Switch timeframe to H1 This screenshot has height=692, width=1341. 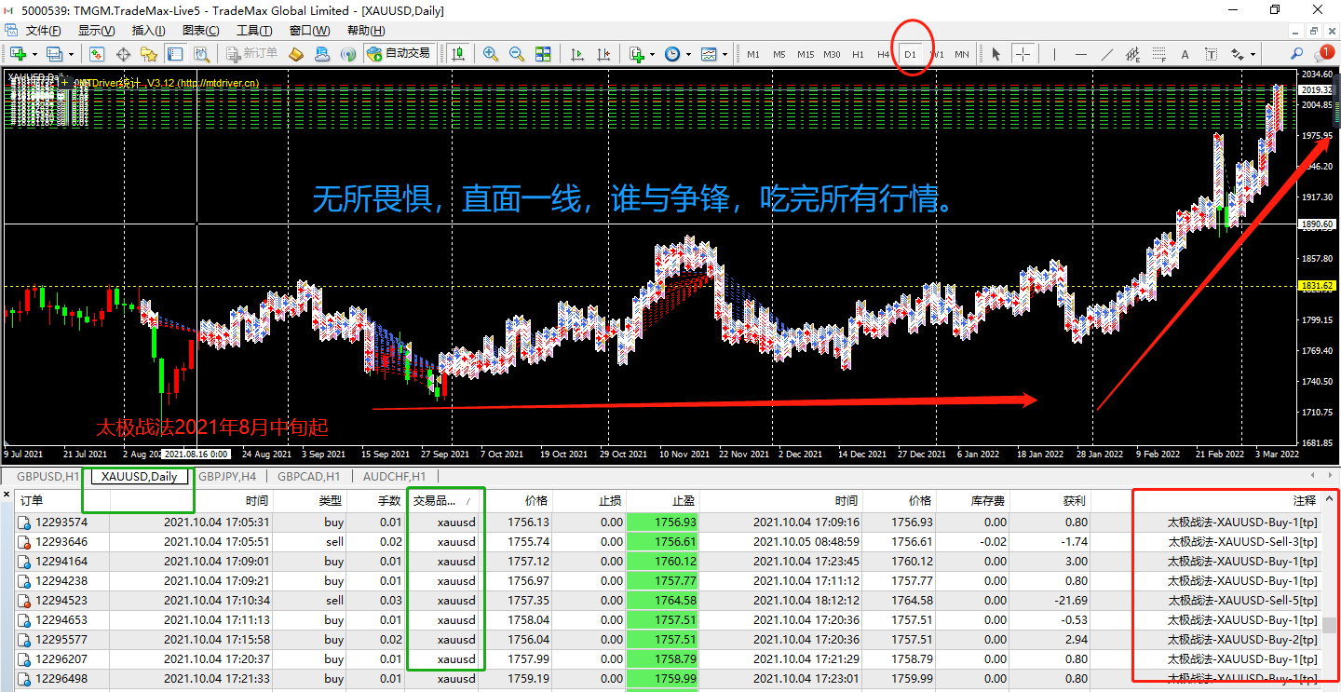click(x=858, y=54)
